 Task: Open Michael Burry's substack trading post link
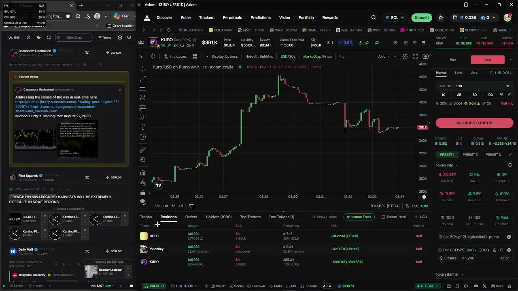pyautogui.click(x=67, y=106)
